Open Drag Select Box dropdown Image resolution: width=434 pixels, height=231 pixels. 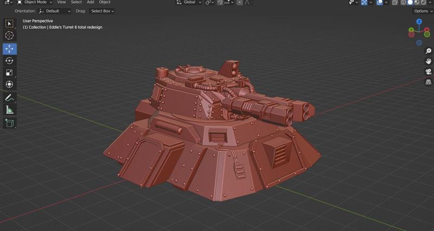tap(102, 11)
